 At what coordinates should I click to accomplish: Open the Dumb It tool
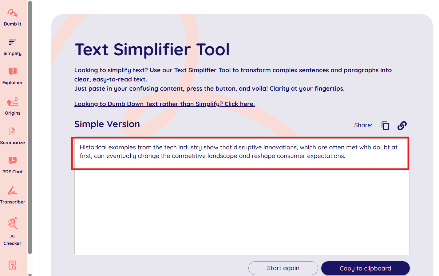13,17
